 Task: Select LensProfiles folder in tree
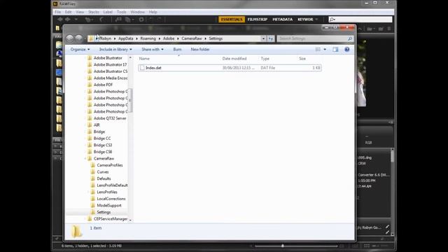107,192
